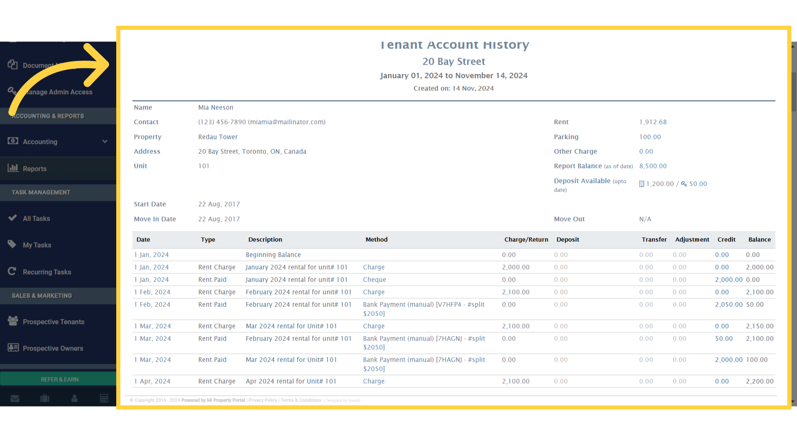Image resolution: width=797 pixels, height=448 pixels.
Task: Click credit 2,050.00 in Feb Rent Paid row
Action: [729, 304]
